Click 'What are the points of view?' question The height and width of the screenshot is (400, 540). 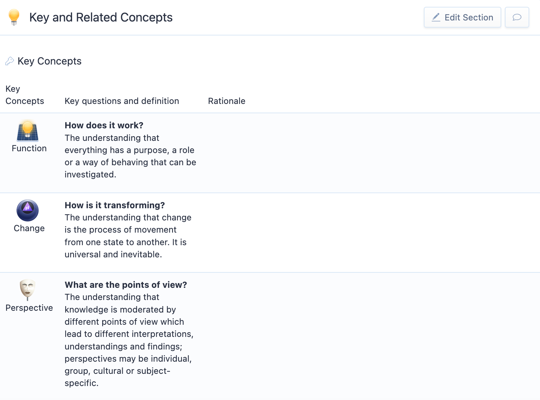point(126,285)
